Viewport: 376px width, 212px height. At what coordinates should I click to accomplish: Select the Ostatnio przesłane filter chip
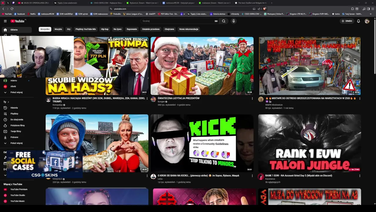151,29
